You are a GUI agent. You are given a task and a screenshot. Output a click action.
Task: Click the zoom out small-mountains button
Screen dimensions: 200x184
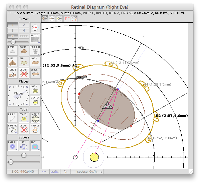pos(44,172)
